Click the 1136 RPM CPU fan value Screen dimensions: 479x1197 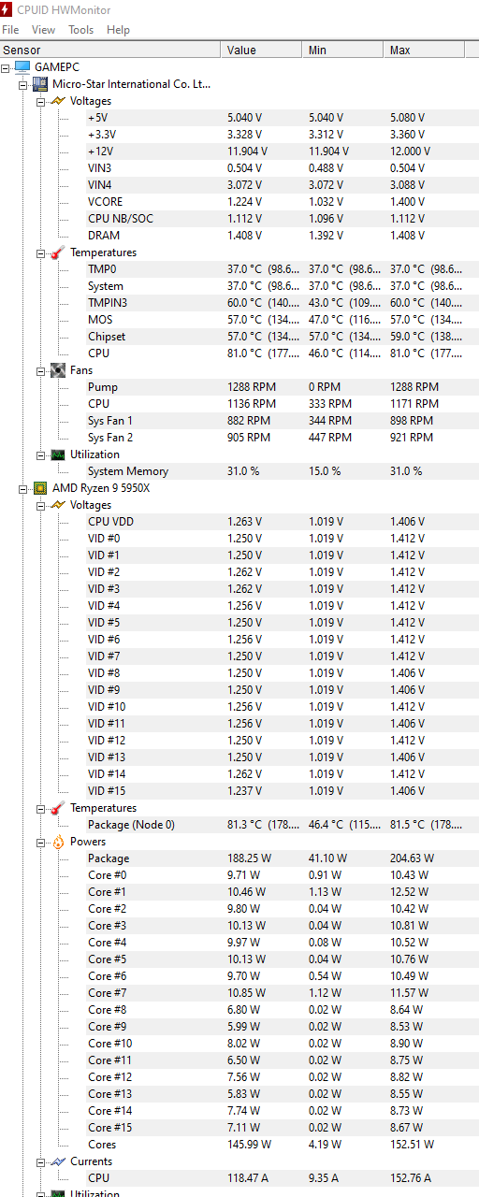(252, 404)
